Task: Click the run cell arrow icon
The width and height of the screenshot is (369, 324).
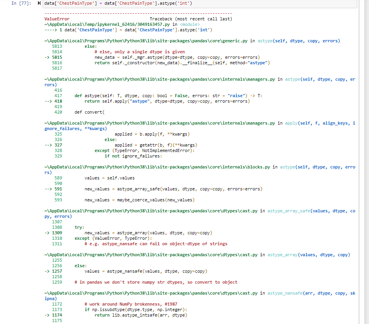Action: point(38,3)
